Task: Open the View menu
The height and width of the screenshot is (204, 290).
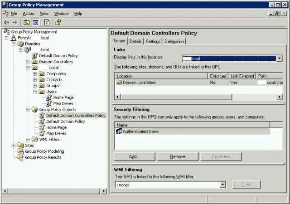Action: point(44,14)
